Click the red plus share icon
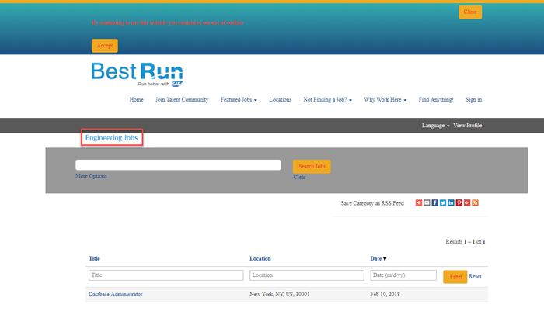This screenshot has height=311, width=544. (x=419, y=202)
